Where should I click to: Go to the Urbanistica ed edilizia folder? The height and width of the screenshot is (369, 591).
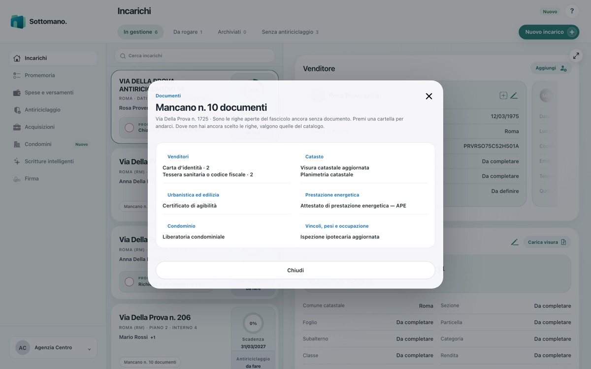[193, 195]
